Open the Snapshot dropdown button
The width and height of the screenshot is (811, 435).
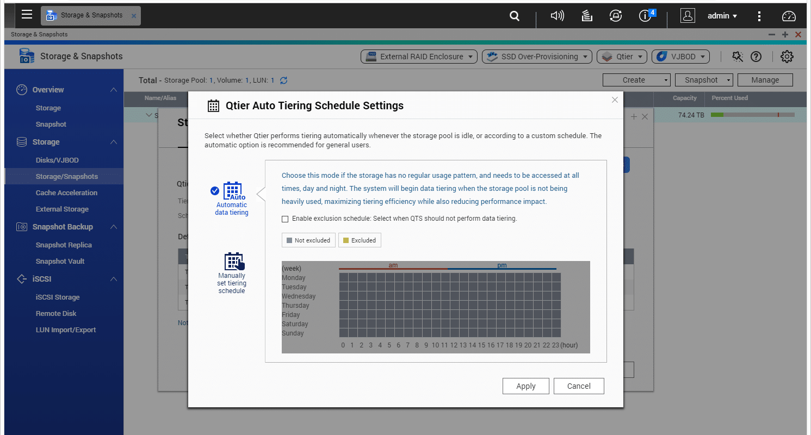(704, 80)
